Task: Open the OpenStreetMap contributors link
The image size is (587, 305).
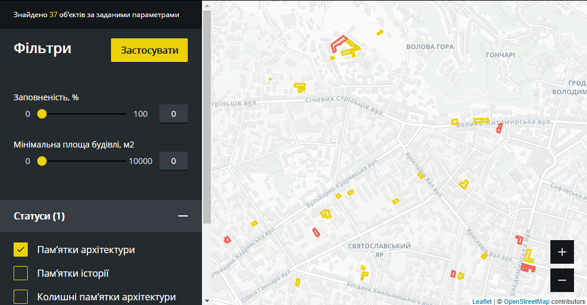Action: click(526, 301)
